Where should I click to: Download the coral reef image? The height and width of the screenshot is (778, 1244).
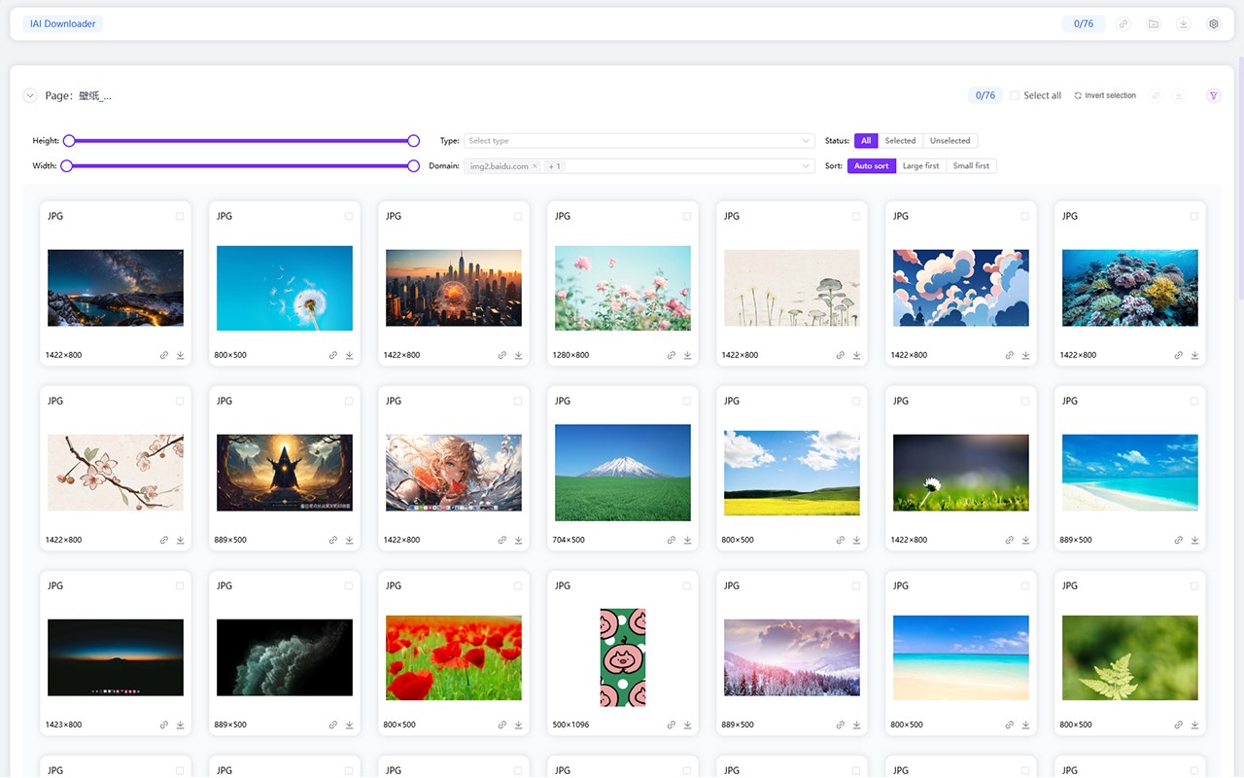pyautogui.click(x=1195, y=355)
